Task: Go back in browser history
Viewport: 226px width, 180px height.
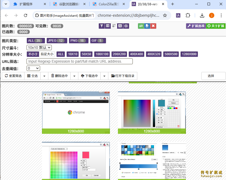Action: click(x=6, y=15)
